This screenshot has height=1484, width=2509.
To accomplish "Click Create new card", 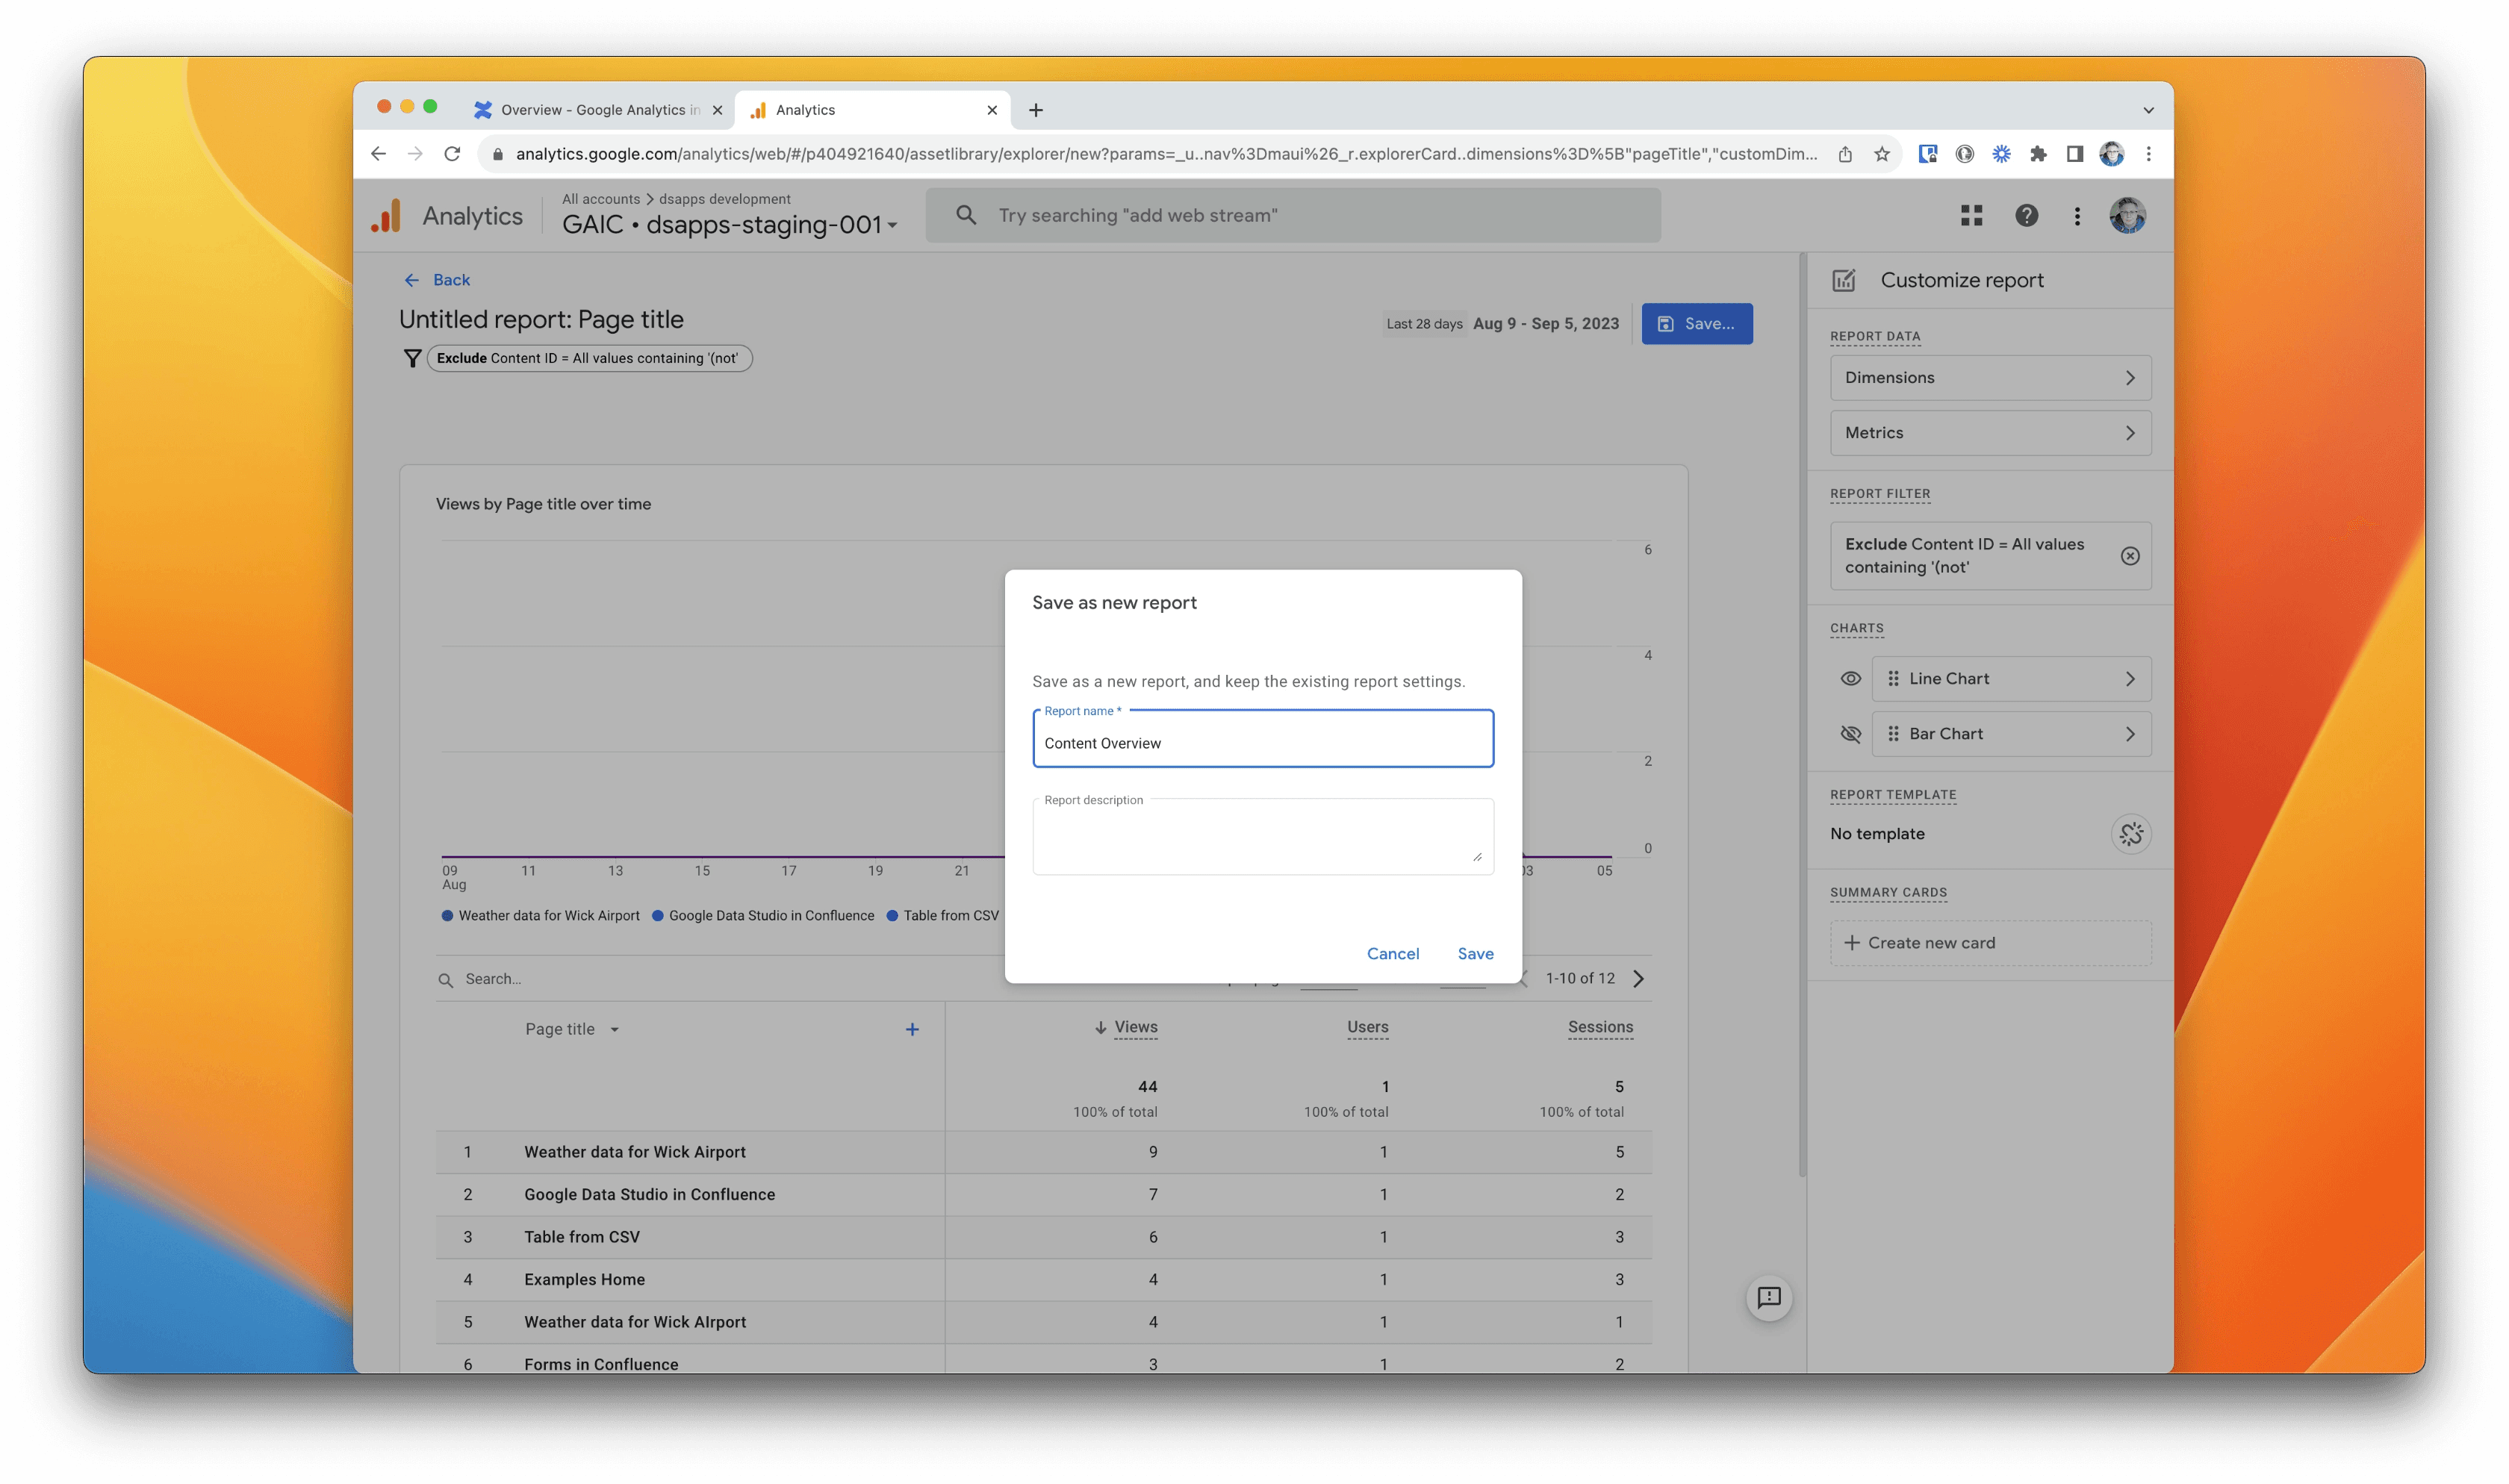I will [x=1990, y=943].
